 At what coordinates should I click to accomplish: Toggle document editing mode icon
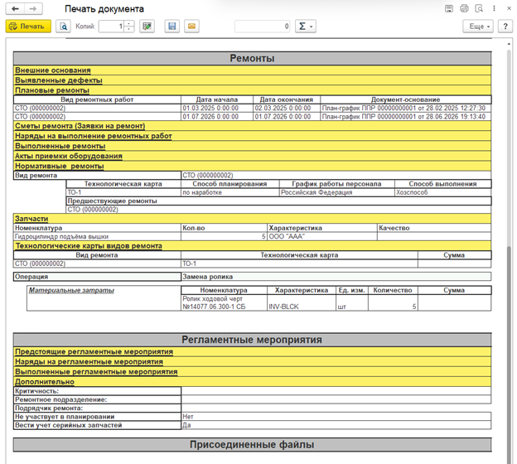(x=147, y=27)
